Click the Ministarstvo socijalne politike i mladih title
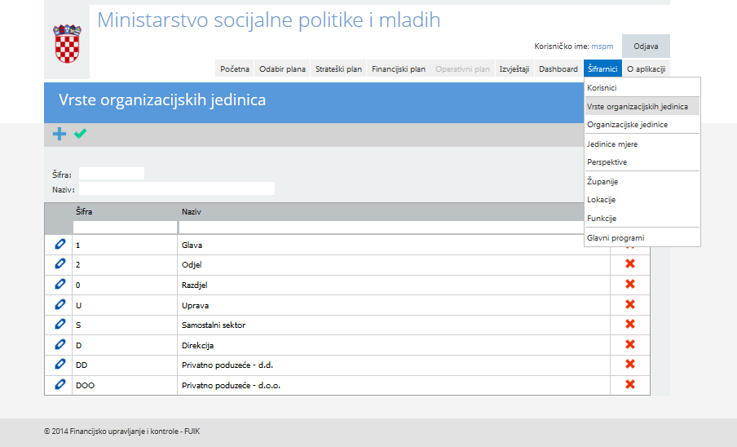This screenshot has width=737, height=447. (x=268, y=20)
